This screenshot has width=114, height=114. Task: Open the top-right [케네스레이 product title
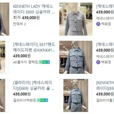[105, 6]
